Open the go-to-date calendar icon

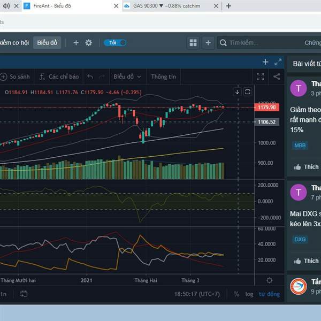tap(24, 294)
